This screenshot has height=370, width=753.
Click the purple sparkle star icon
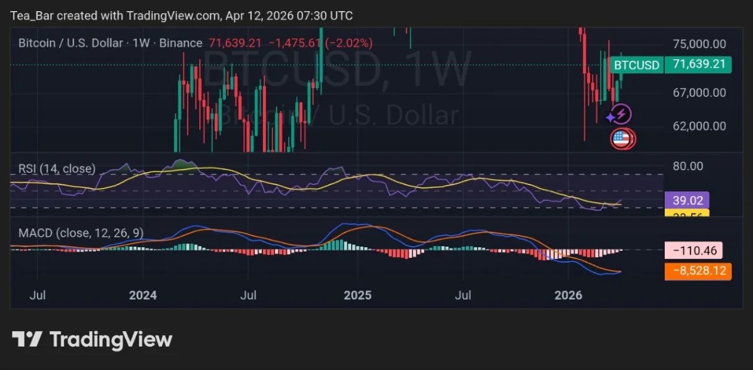pyautogui.click(x=610, y=117)
